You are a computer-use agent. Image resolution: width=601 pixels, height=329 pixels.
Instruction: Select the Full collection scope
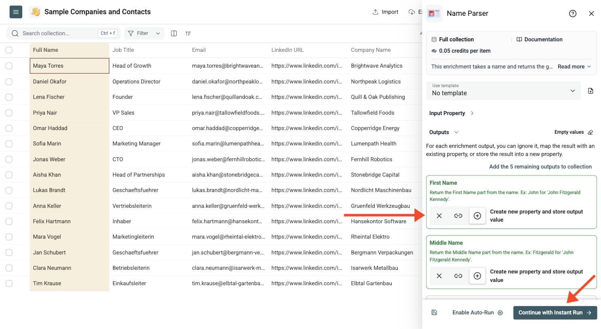[x=452, y=39]
